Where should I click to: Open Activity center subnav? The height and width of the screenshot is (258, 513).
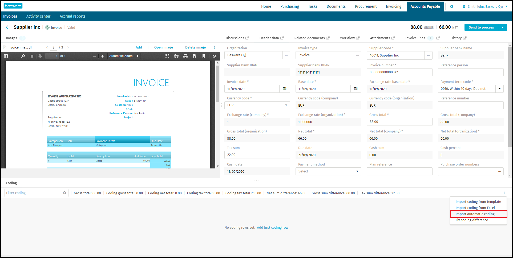pyautogui.click(x=38, y=16)
